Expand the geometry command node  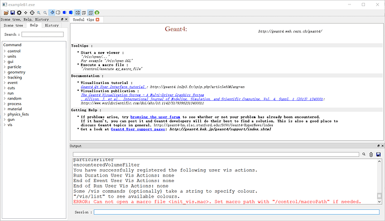coord(4,72)
